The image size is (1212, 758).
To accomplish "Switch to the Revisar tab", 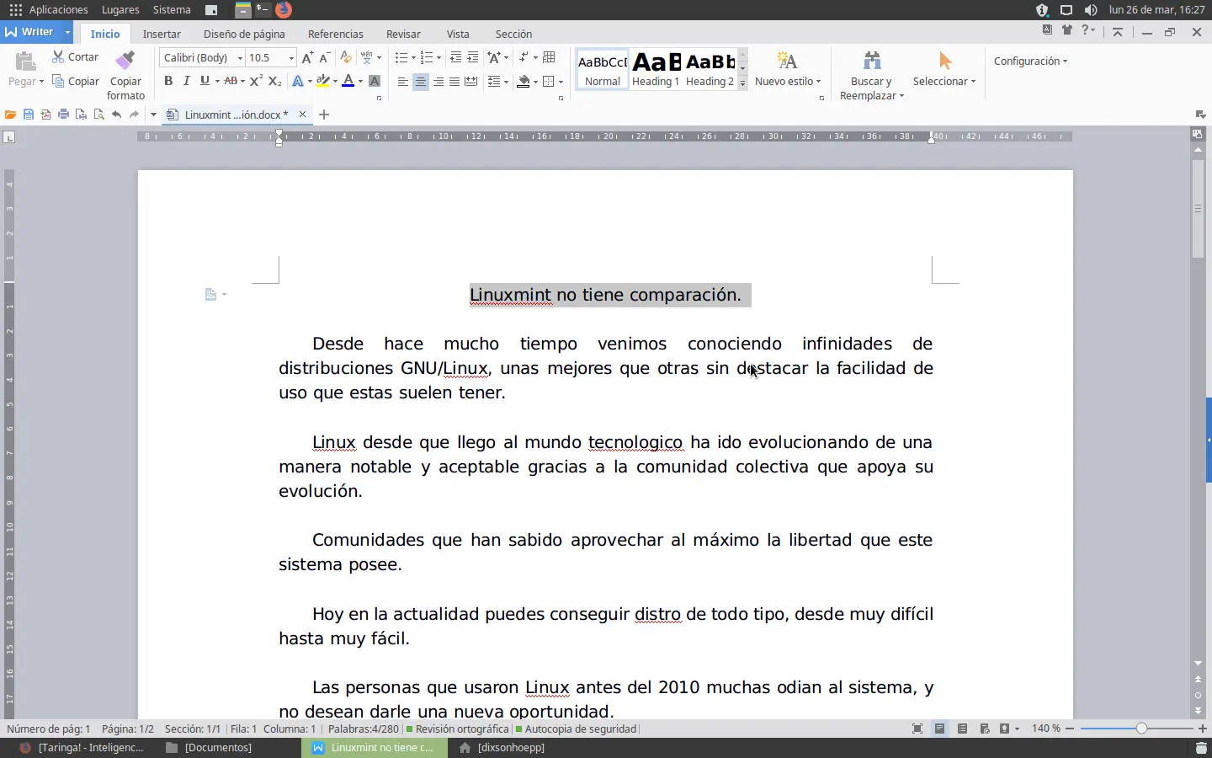I will click(x=403, y=34).
